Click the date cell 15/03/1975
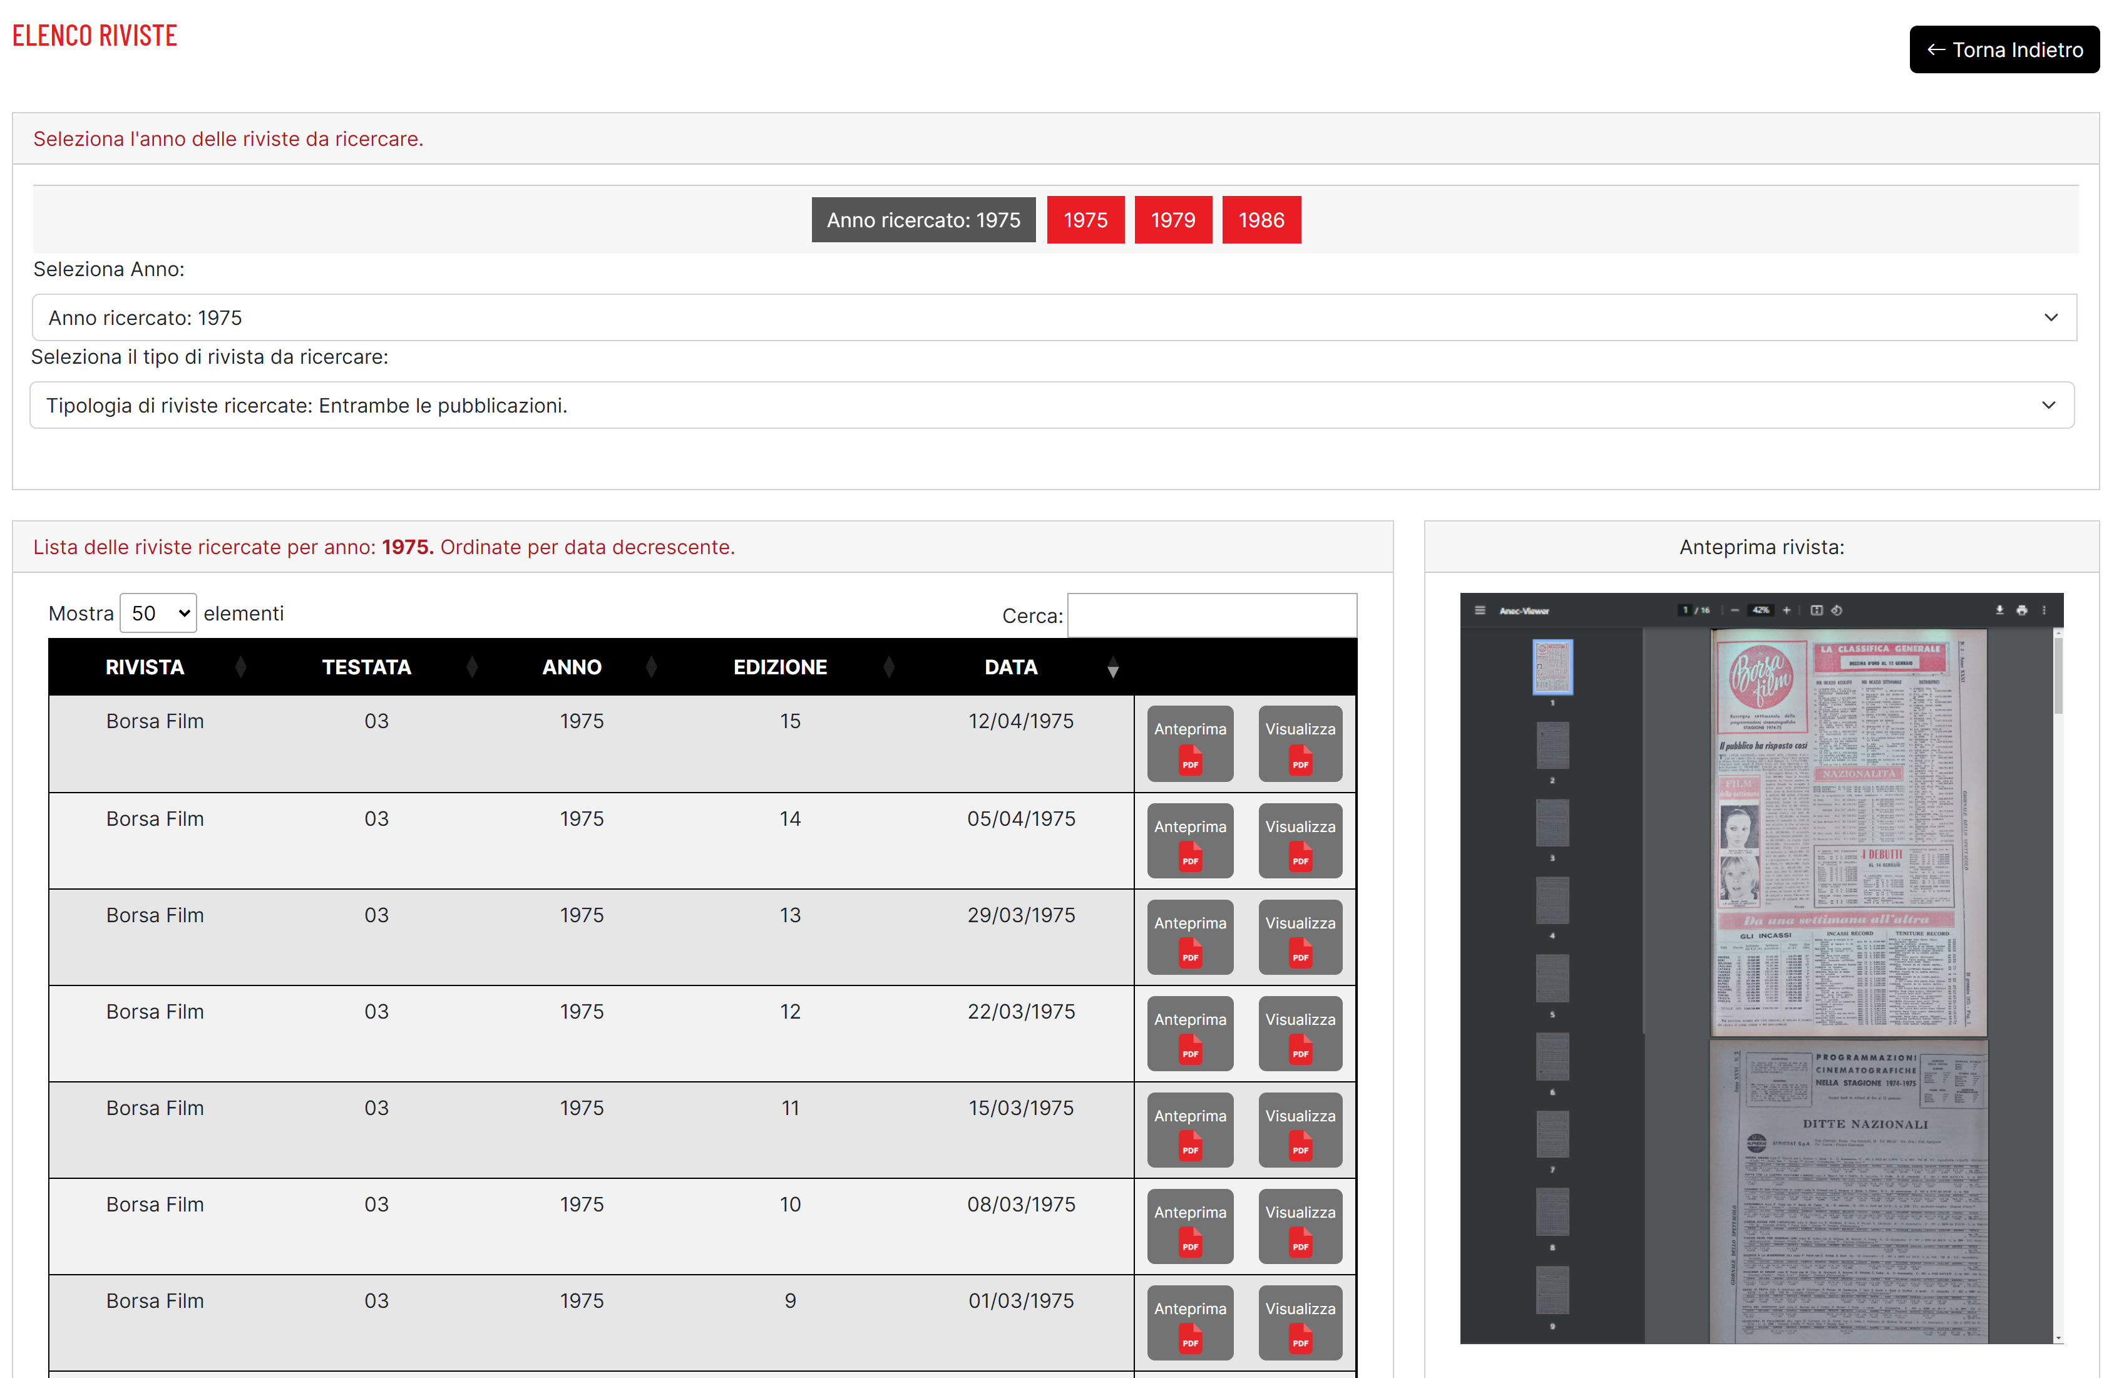The width and height of the screenshot is (2124, 1378). click(x=1021, y=1108)
